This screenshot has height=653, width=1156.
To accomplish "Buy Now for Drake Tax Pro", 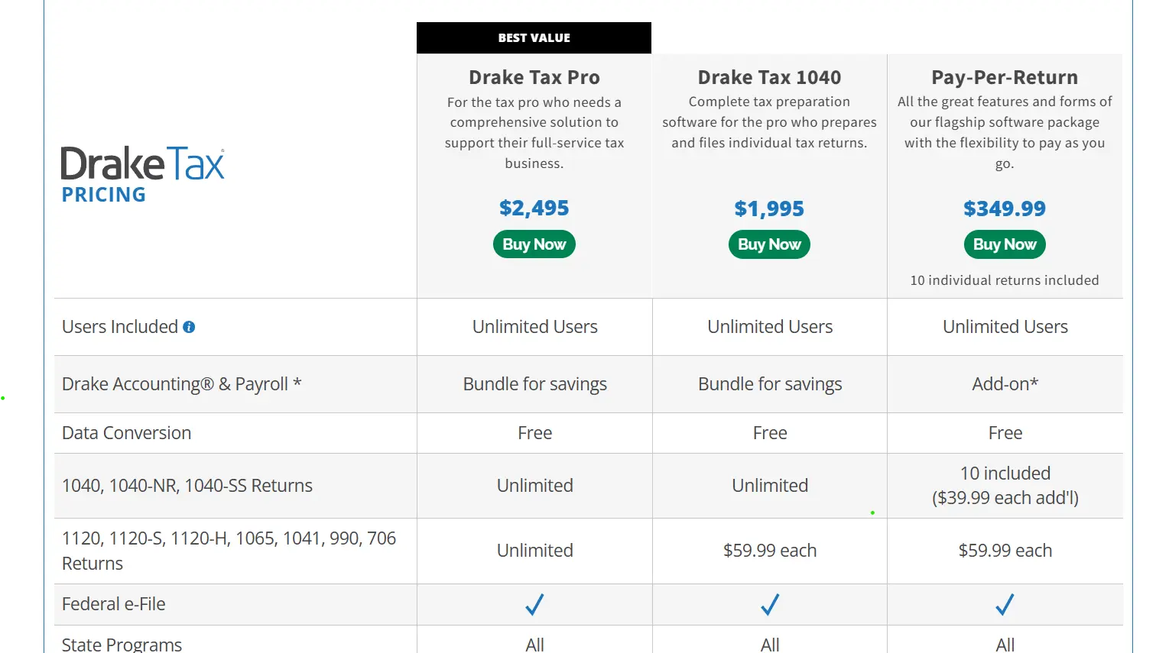I will coord(534,244).
